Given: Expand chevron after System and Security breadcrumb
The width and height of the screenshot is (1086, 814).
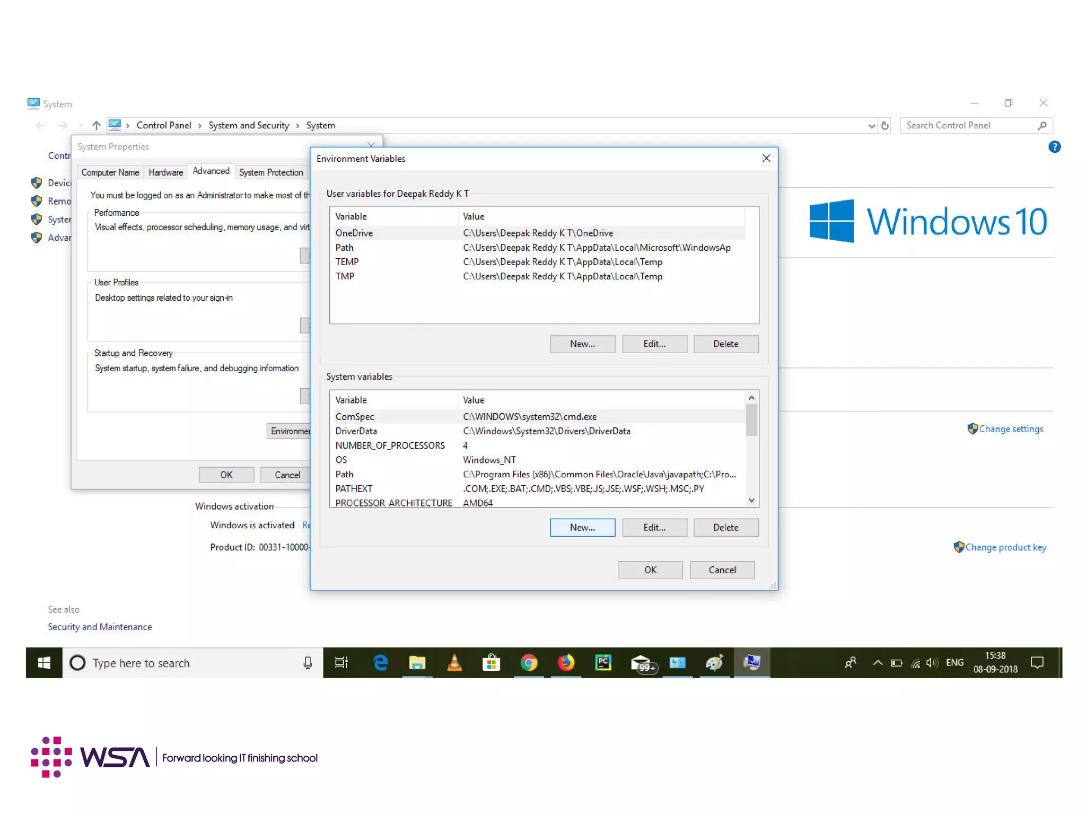Looking at the screenshot, I should (297, 126).
